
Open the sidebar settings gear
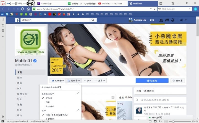(x=3, y=117)
